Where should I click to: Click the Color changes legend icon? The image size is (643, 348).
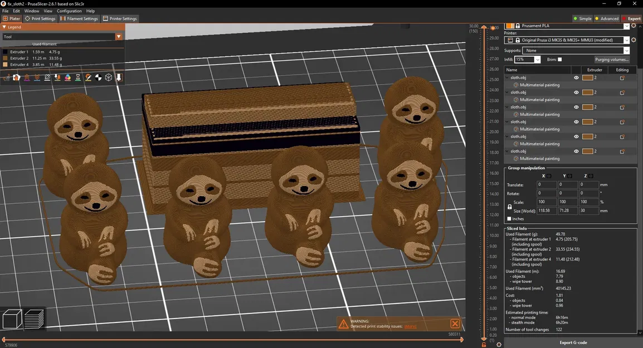click(x=67, y=77)
